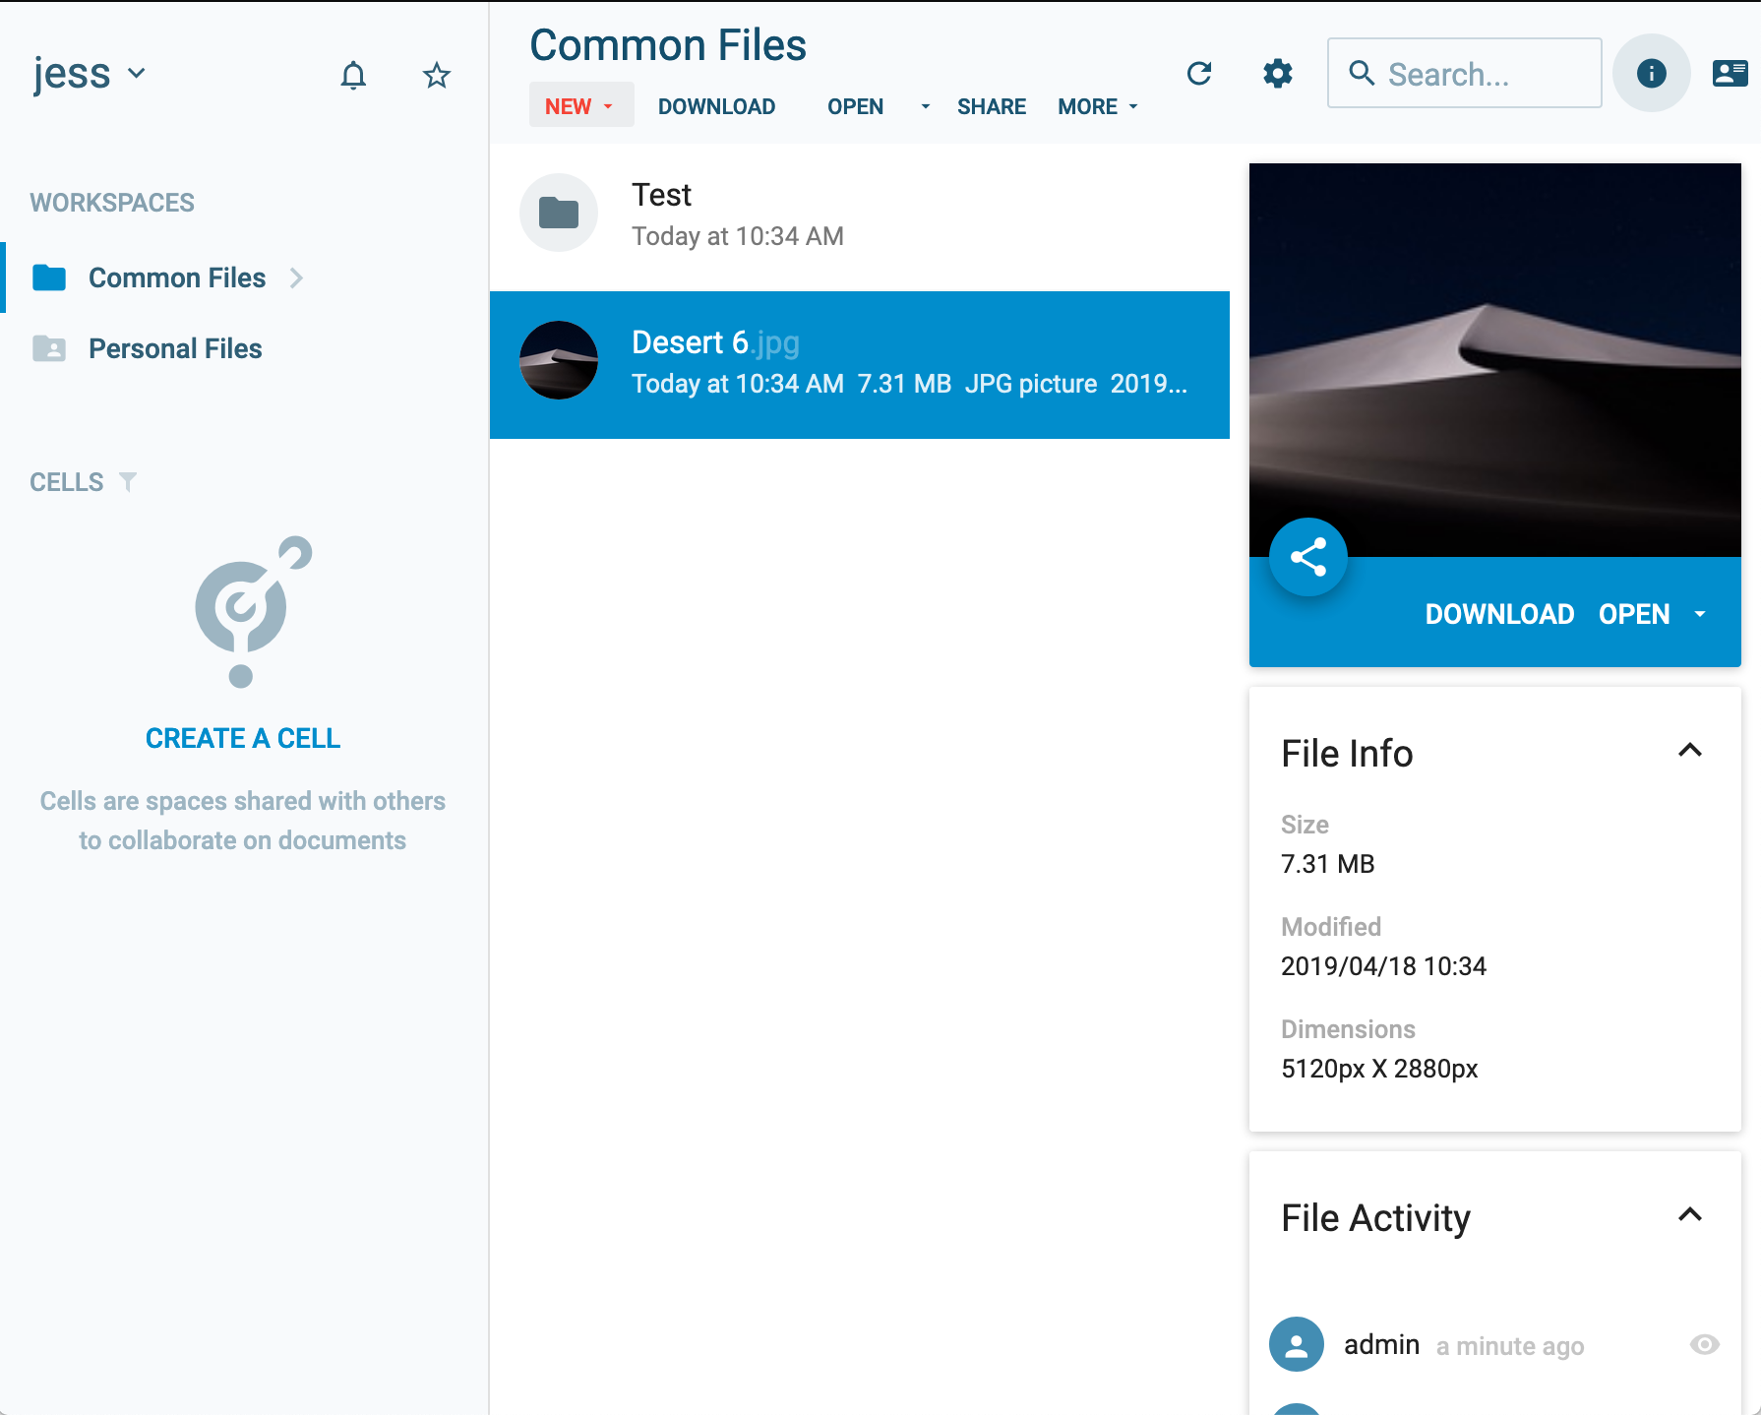Open the NEW dropdown menu
Viewport: 1761px width, 1415px height.
pyautogui.click(x=580, y=105)
